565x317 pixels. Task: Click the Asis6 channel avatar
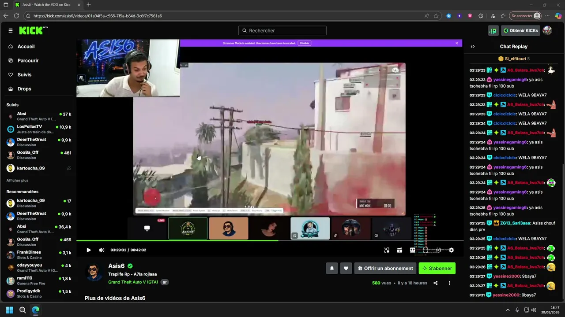pyautogui.click(x=94, y=273)
